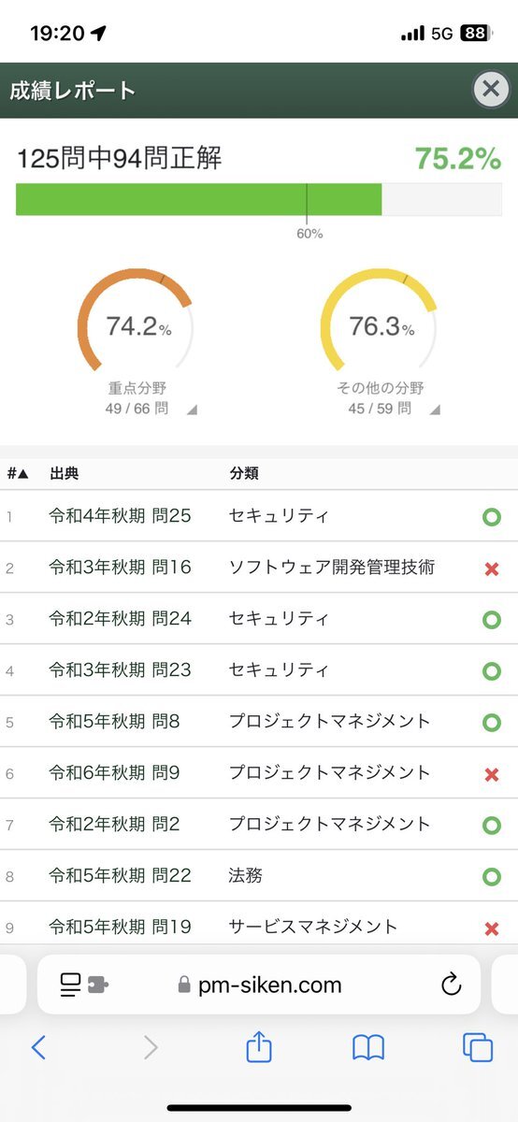Tap the Safari forward arrow
This screenshot has width=518, height=1122.
coord(151,1047)
